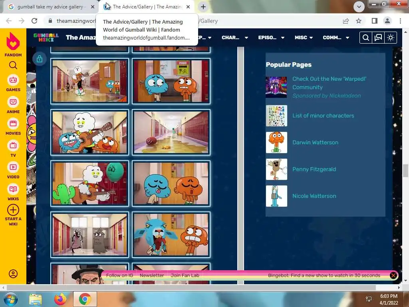Click the share page icon in address bar
The height and width of the screenshot is (307, 409).
[x=346, y=21]
